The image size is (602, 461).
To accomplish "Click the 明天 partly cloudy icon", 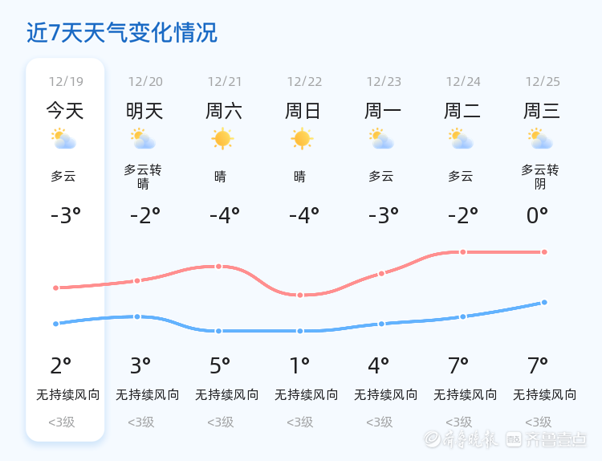I will click(x=143, y=139).
